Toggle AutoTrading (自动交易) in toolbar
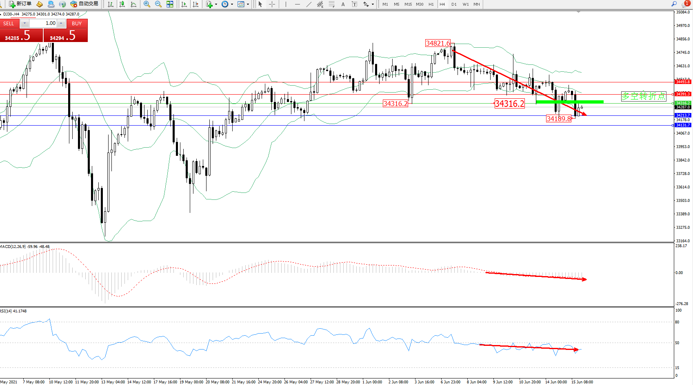Image resolution: width=693 pixels, height=385 pixels. (x=84, y=4)
